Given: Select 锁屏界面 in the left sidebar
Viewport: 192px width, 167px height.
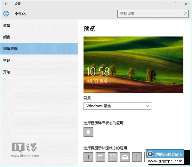Looking at the screenshot, I should [10, 49].
